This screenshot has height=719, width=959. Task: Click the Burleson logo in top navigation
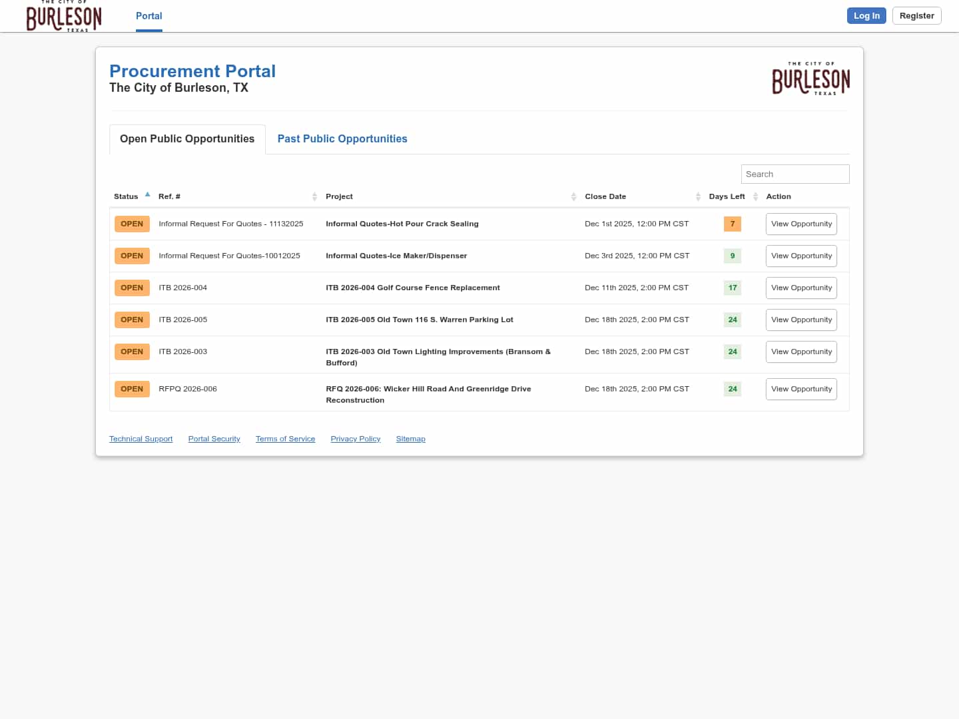(x=64, y=17)
